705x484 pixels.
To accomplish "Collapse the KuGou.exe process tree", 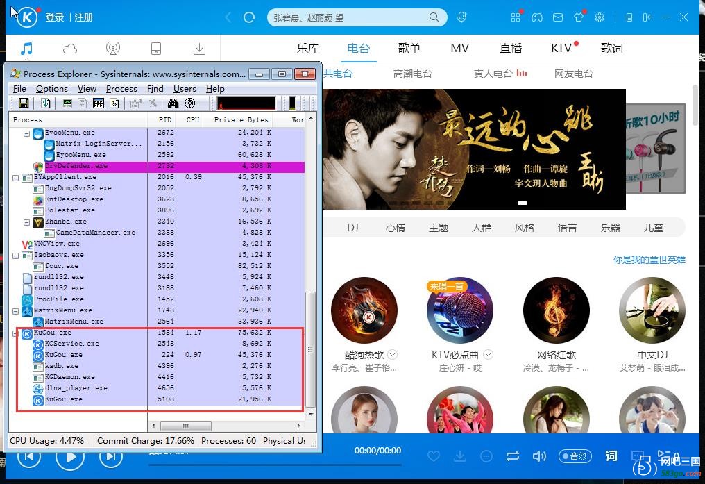I will tap(17, 333).
